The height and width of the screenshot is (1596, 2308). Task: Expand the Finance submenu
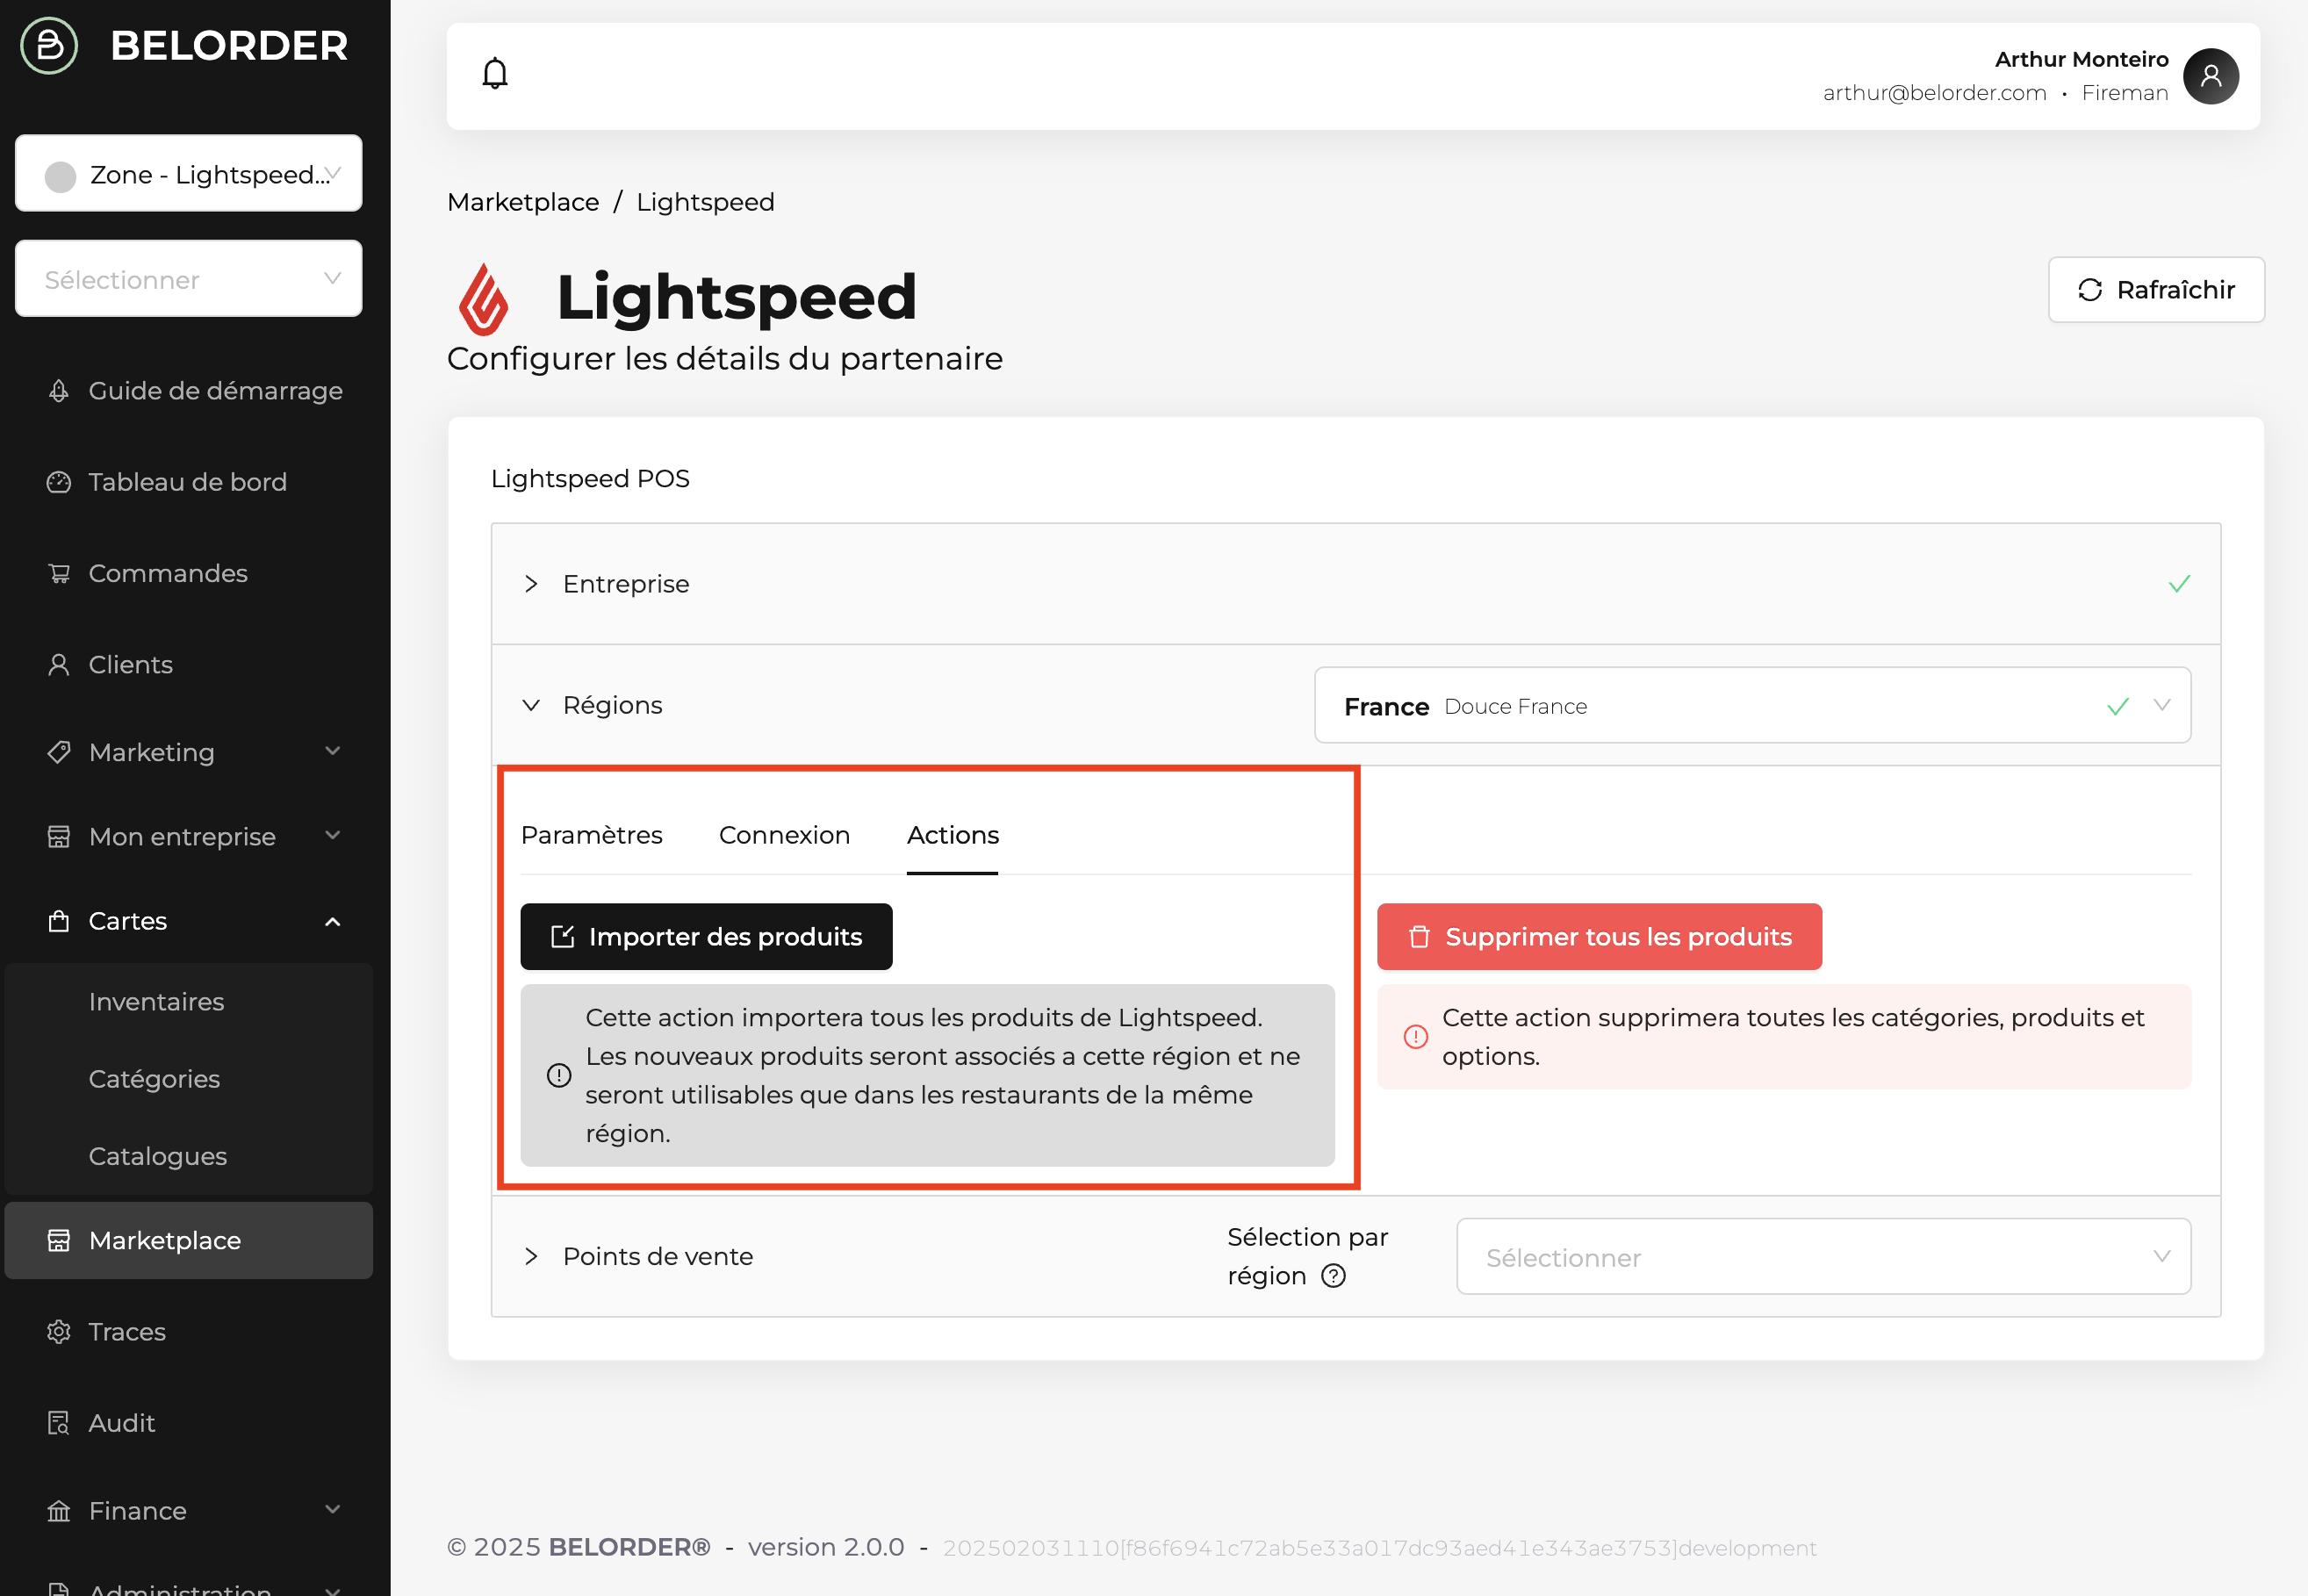coord(333,1510)
